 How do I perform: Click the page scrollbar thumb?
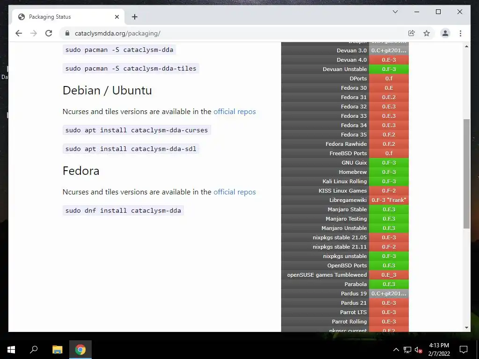466,174
